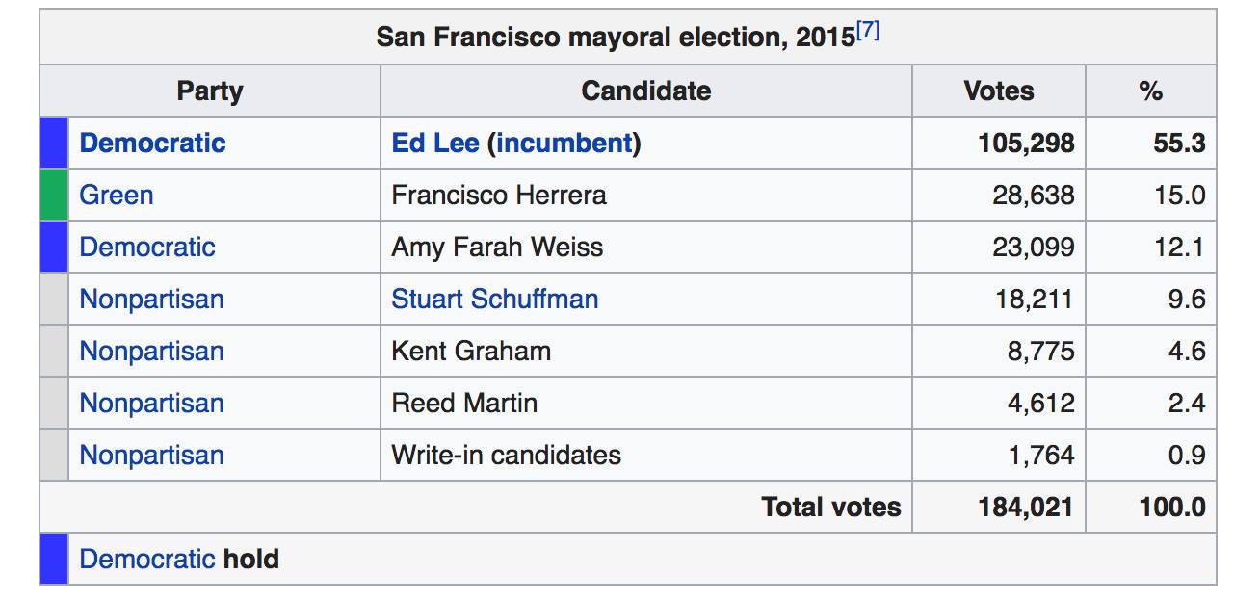1260x601 pixels.
Task: Follow the Democratic link in Amy Farah Weiss's row
Action: click(x=147, y=248)
